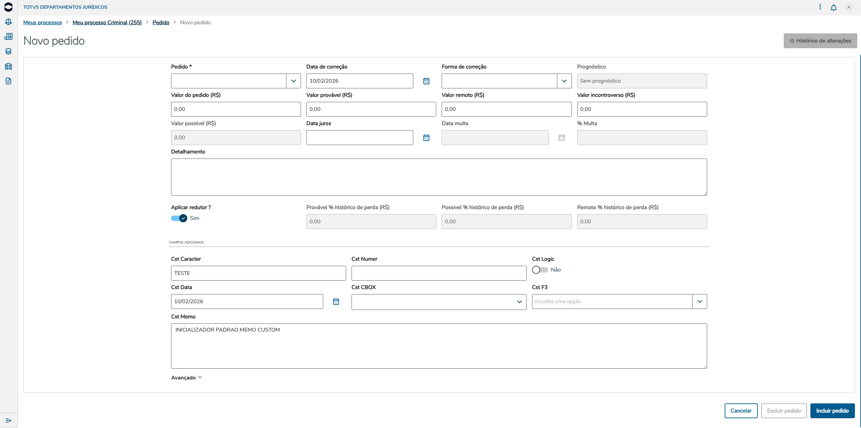
Task: Go to Meus processos breadcrumb
Action: (43, 23)
